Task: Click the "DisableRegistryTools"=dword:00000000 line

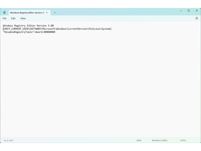Action: pos(29,32)
